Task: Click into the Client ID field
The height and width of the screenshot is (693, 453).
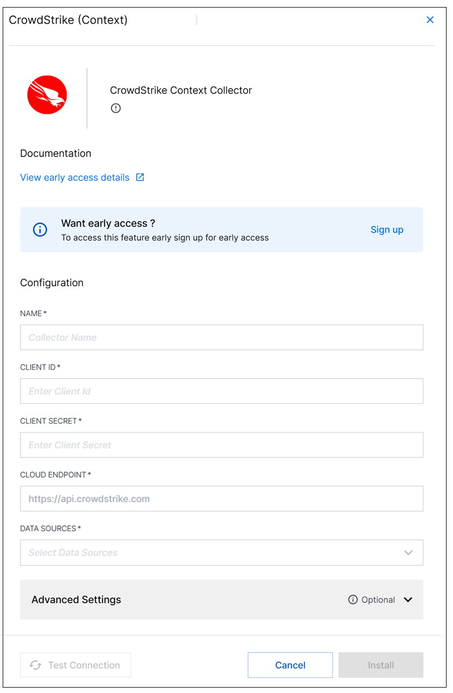Action: coord(222,391)
